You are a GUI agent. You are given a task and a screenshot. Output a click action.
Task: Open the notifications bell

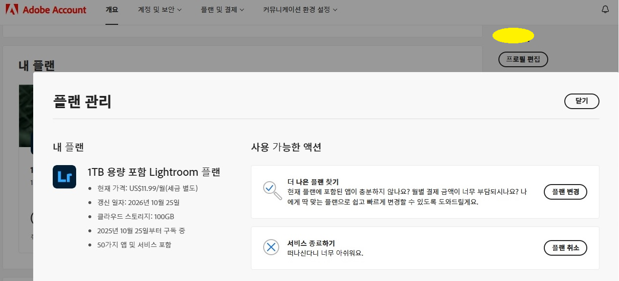[605, 9]
